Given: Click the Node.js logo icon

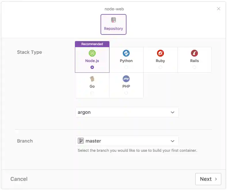Looking at the screenshot, I should [92, 53].
